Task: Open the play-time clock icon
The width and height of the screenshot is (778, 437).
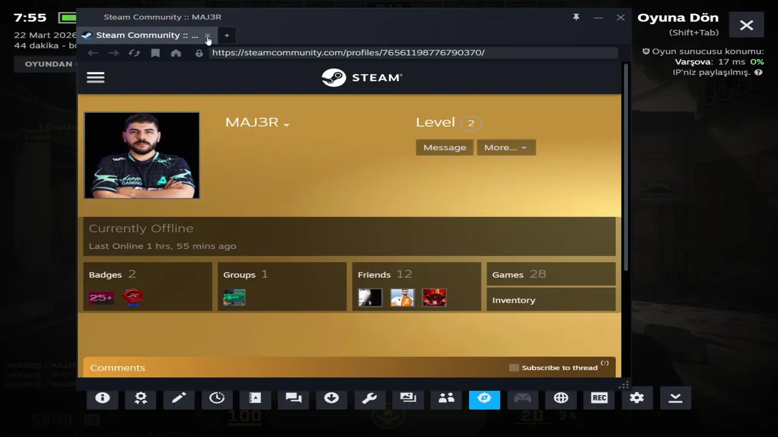Action: (217, 398)
